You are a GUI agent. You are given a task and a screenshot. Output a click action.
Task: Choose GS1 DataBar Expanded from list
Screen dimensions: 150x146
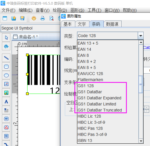point(108,98)
